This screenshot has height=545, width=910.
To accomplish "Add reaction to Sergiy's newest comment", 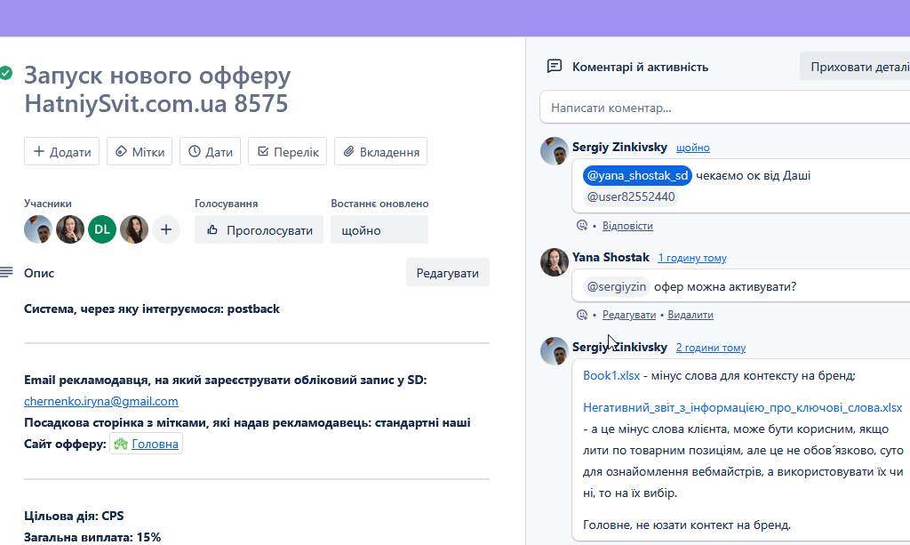I will coord(581,225).
